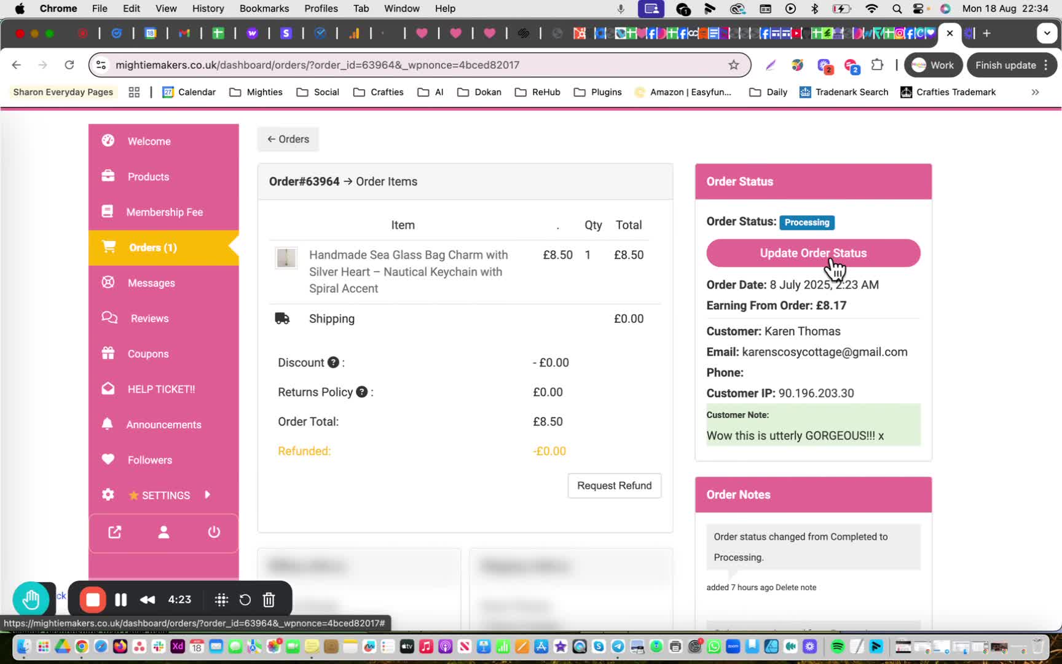Image resolution: width=1062 pixels, height=664 pixels.
Task: Click the Coupons gift icon
Action: pyautogui.click(x=108, y=354)
